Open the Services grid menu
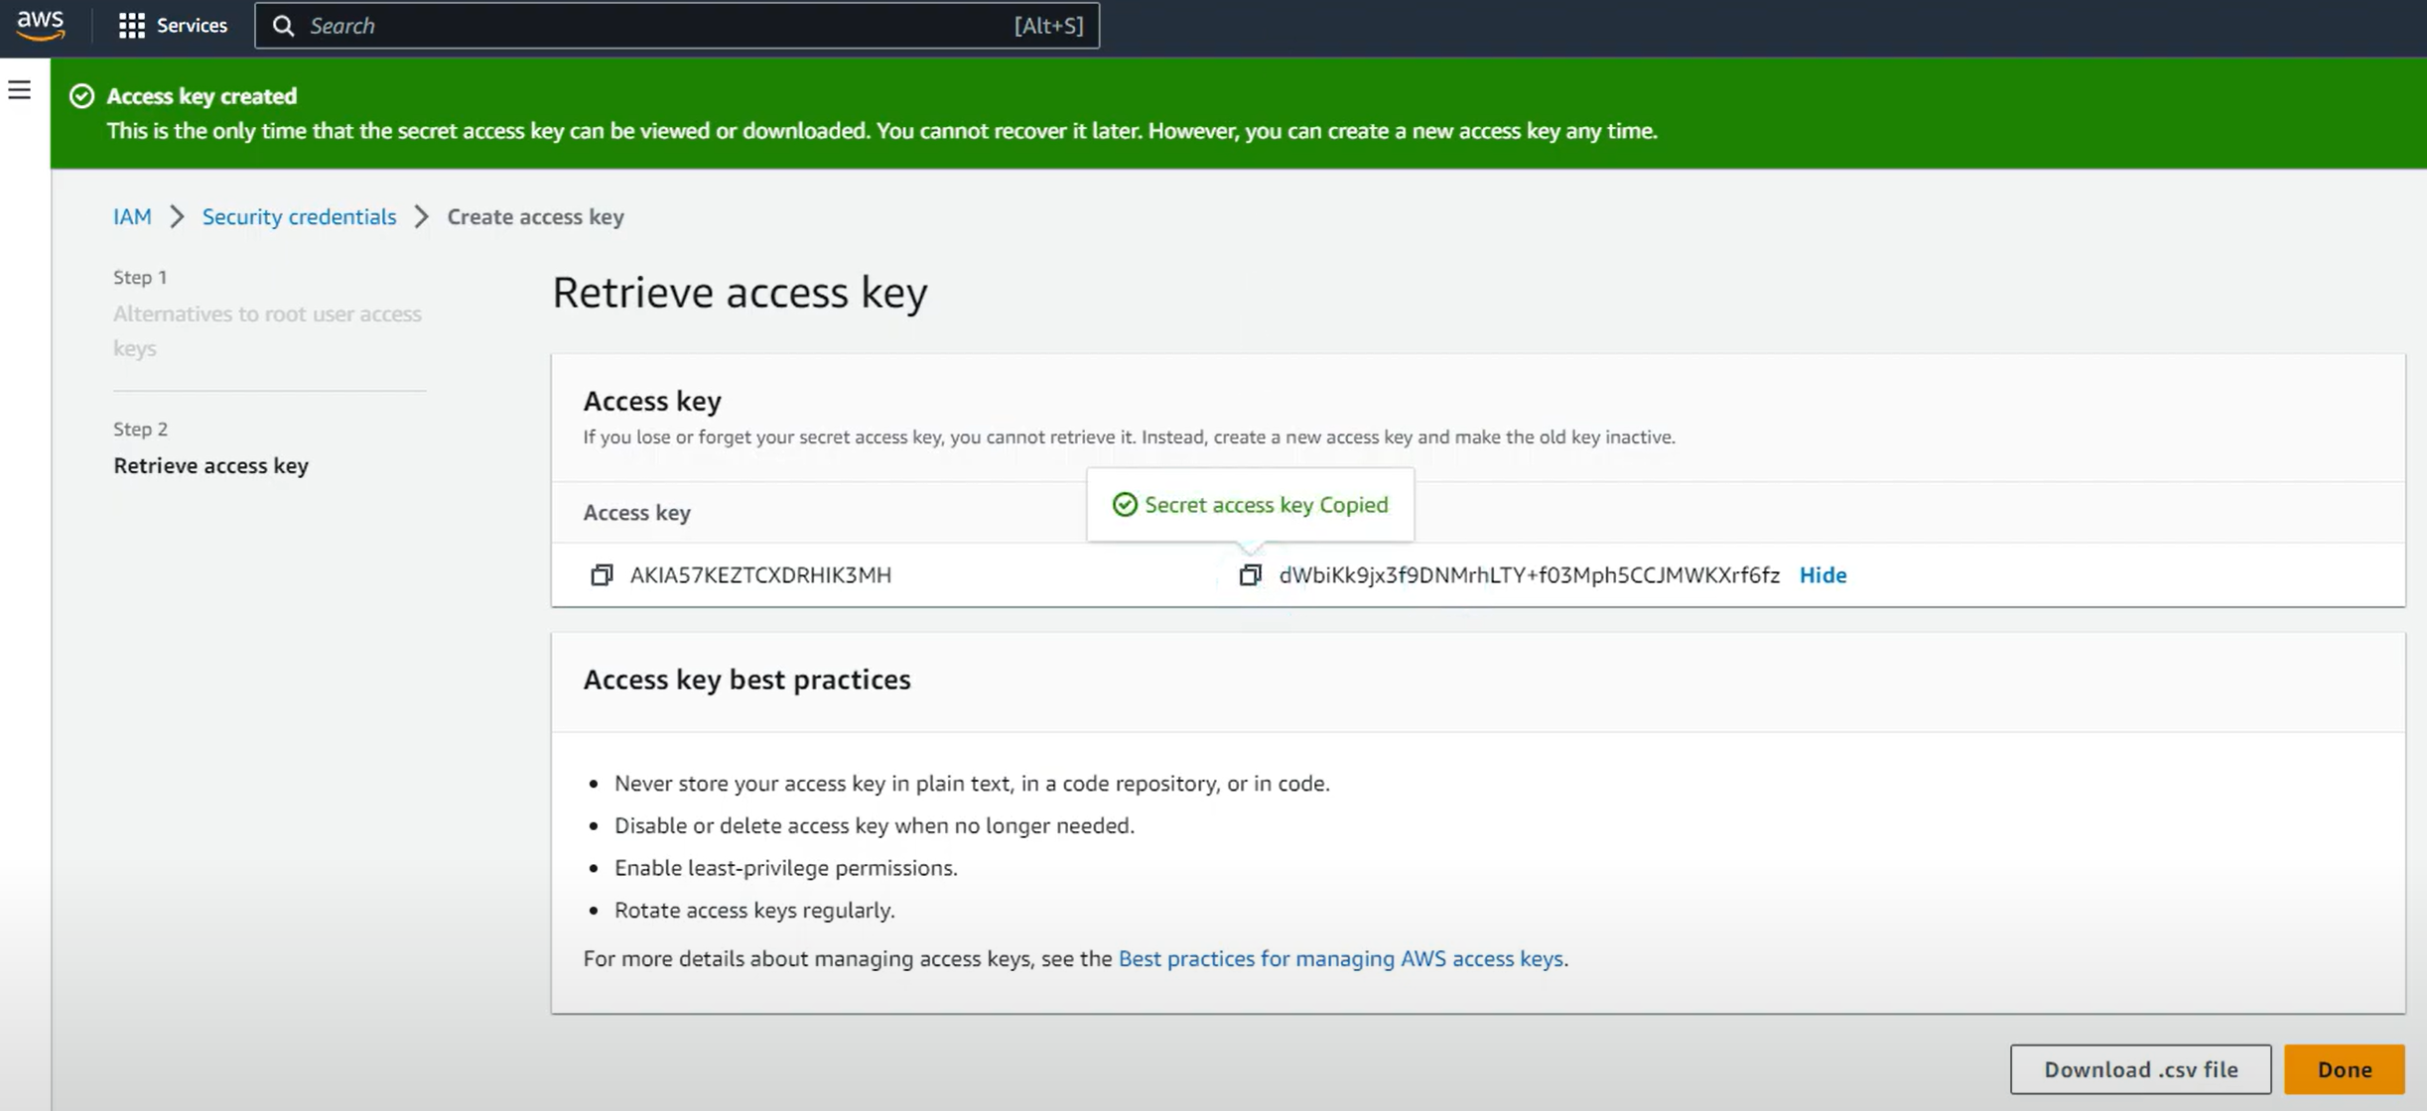 coord(131,26)
